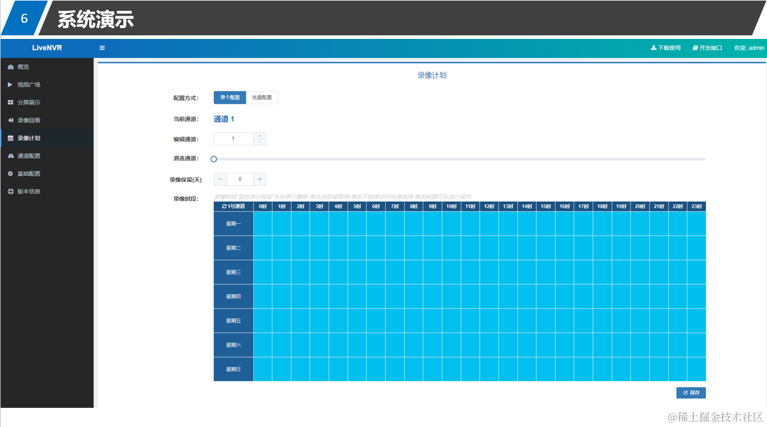Deselect the 星期三 12时 schedule cell
The width and height of the screenshot is (767, 427).
[x=489, y=272]
